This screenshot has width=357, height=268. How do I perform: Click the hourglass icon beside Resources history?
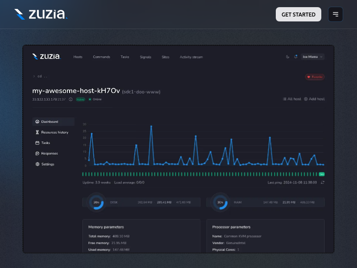(37, 132)
